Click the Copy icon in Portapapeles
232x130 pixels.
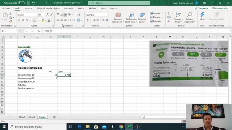pos(11,18)
